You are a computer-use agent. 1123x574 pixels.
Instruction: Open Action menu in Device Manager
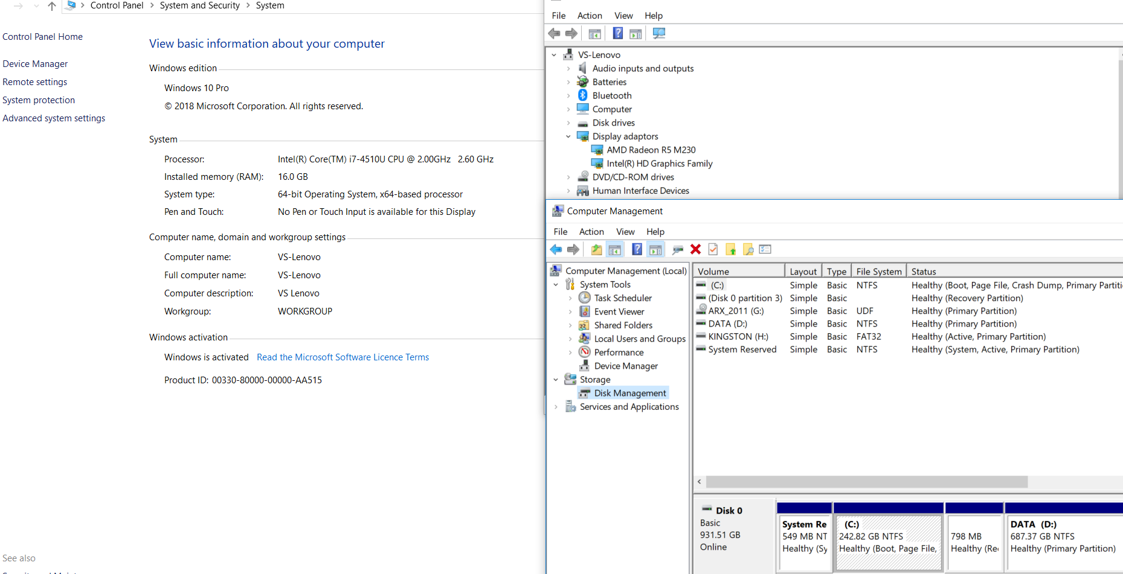click(590, 16)
